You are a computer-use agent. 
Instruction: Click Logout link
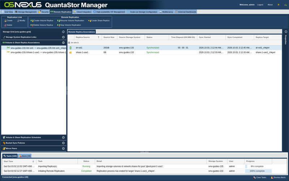point(260,5)
